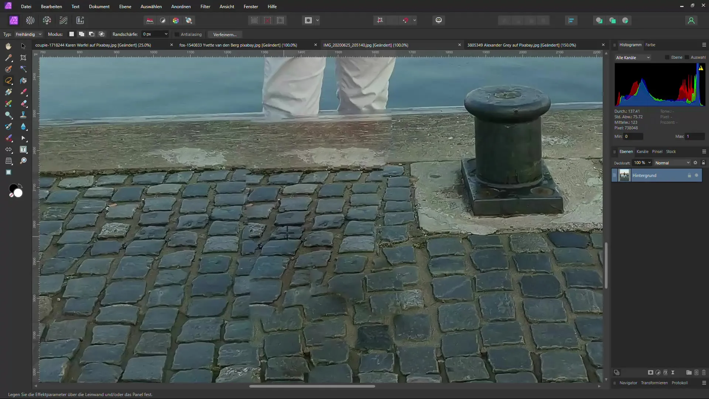The height and width of the screenshot is (399, 709).
Task: Swap primary and secondary colors arrow
Action: (20, 185)
